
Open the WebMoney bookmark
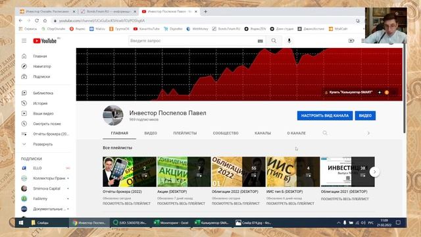197,29
